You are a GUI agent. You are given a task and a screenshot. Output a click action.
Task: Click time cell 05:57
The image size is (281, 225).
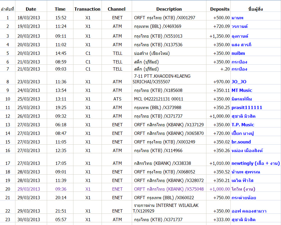pos(61,220)
